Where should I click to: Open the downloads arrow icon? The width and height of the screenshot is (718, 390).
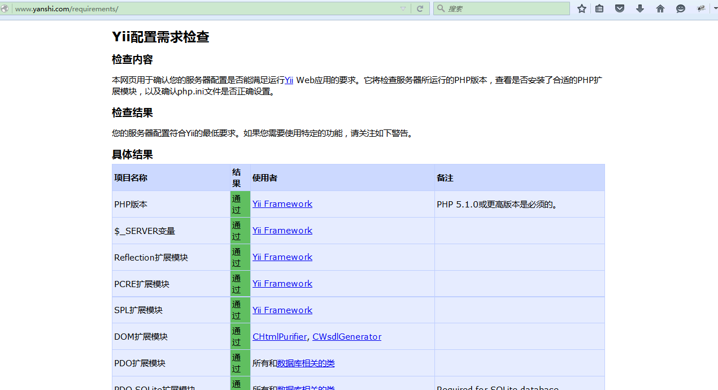point(640,8)
